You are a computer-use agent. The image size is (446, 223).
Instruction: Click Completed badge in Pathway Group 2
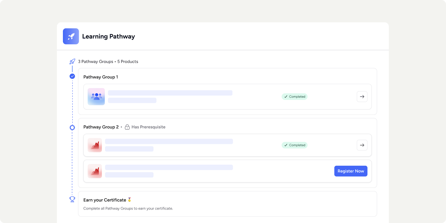coord(294,145)
